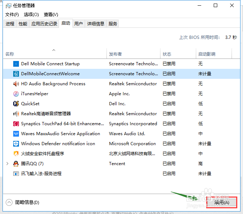This screenshot has height=214, width=243.
Task: Click publisher Tencent cell
Action: tap(117, 164)
